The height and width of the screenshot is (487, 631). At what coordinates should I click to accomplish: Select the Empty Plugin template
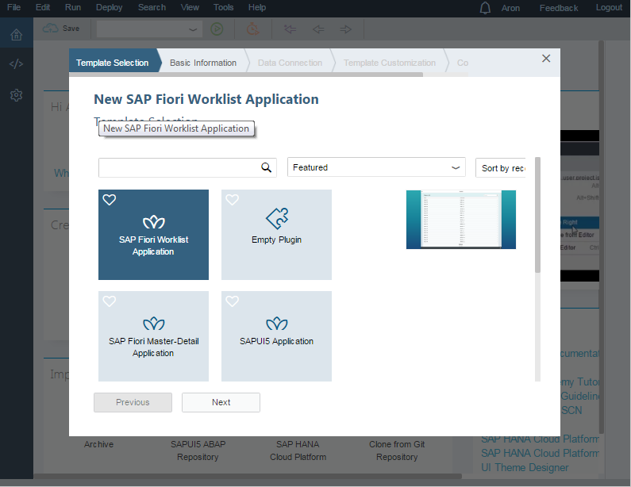point(276,235)
